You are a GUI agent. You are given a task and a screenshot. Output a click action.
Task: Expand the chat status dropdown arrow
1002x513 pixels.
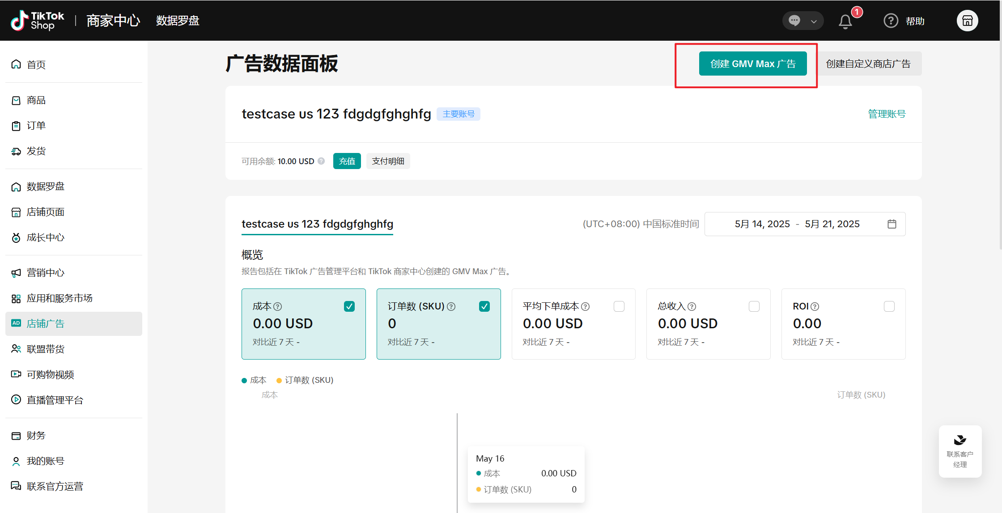coord(814,21)
